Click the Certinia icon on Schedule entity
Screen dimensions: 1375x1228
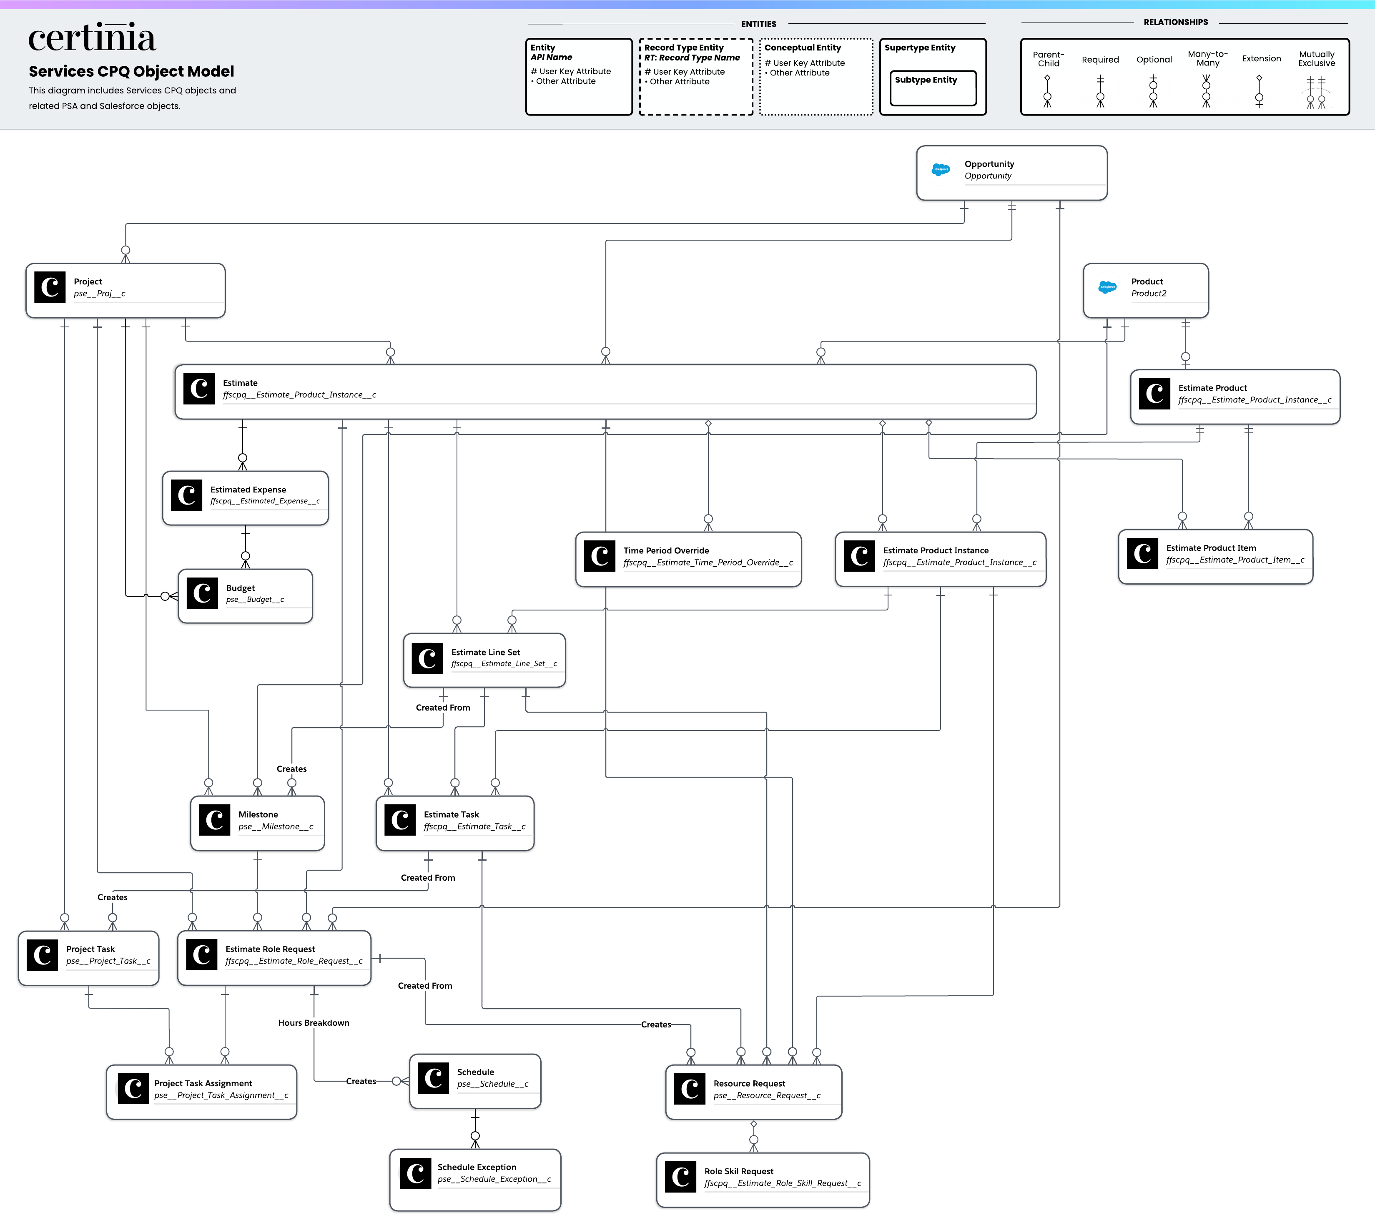click(433, 1078)
